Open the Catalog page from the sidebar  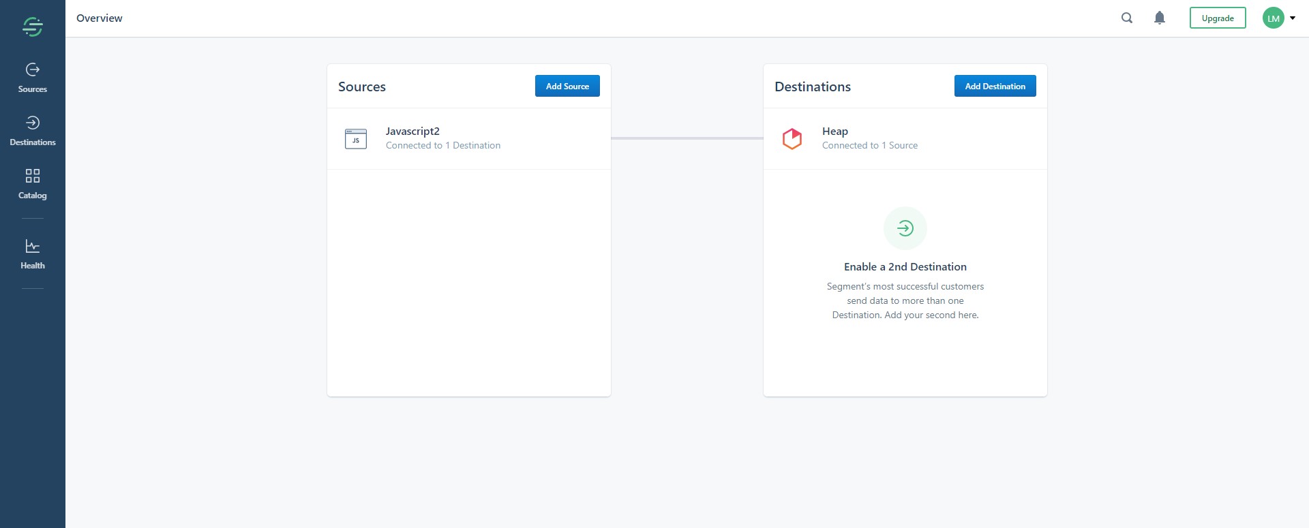pyautogui.click(x=32, y=184)
